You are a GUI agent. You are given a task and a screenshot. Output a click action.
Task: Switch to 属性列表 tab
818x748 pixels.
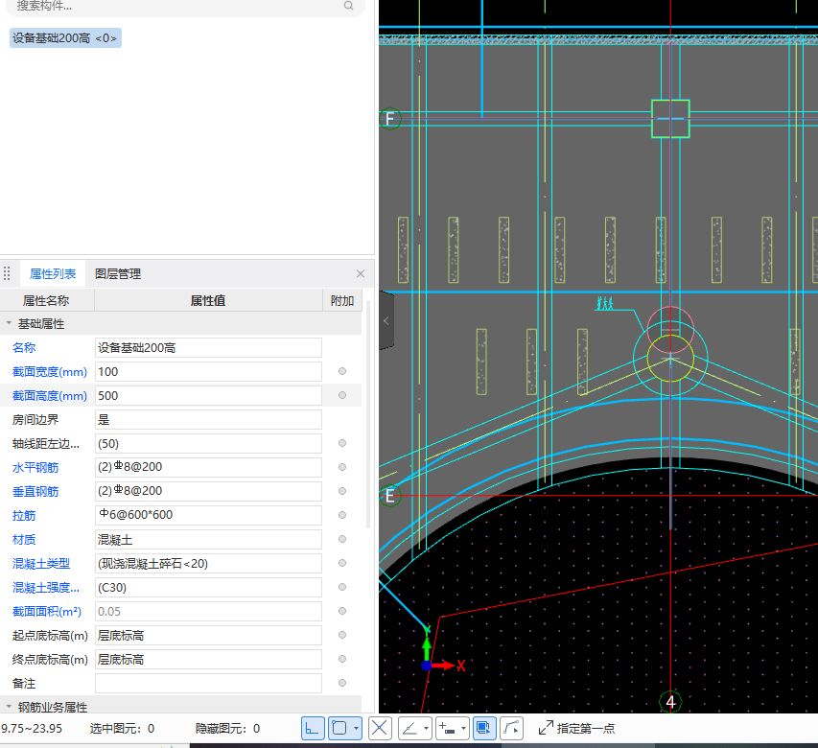[53, 274]
